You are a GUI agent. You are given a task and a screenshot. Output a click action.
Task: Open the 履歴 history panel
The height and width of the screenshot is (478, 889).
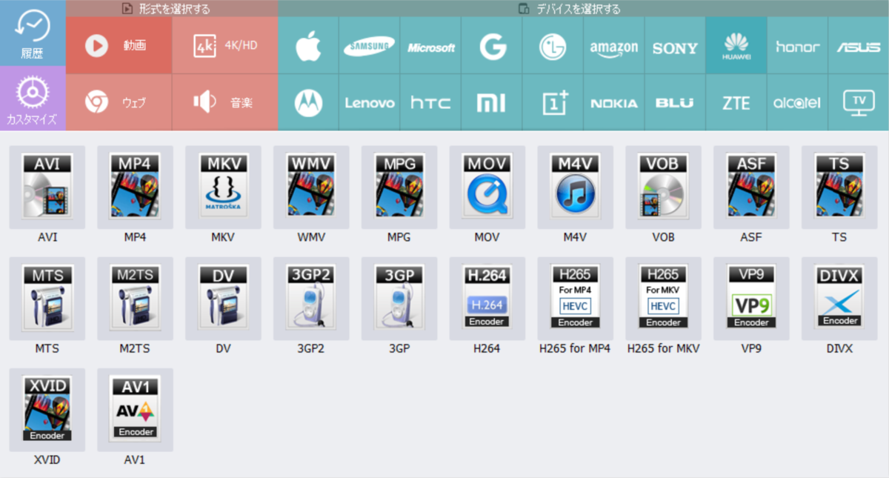click(x=33, y=33)
